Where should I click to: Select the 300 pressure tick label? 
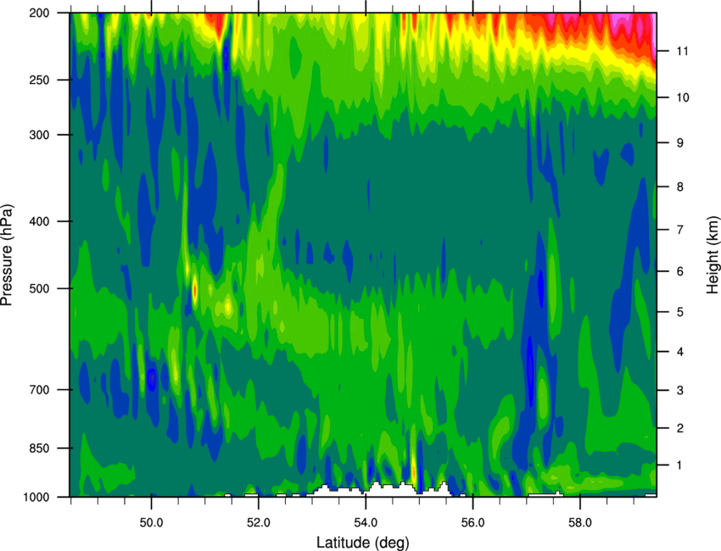tap(39, 135)
